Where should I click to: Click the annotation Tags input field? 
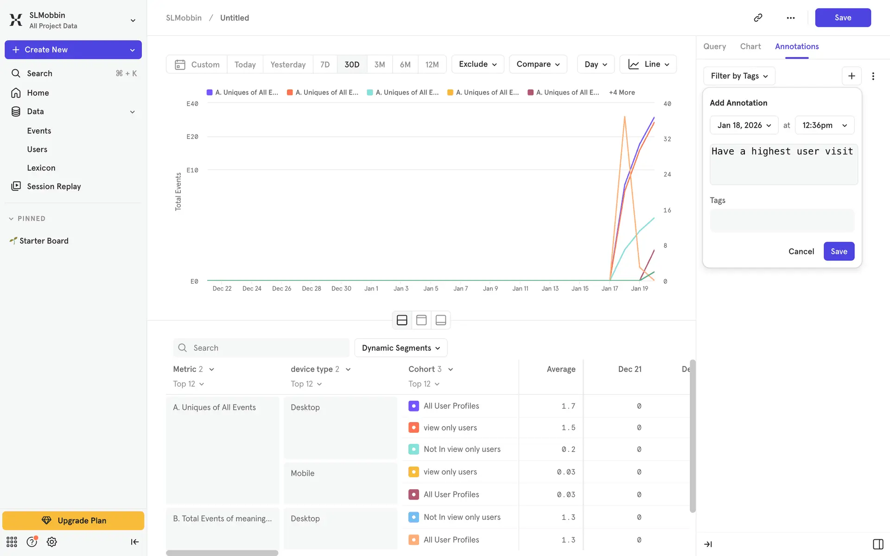[x=782, y=221]
